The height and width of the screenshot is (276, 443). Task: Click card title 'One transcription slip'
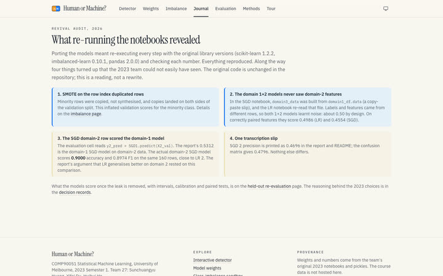[x=253, y=138]
